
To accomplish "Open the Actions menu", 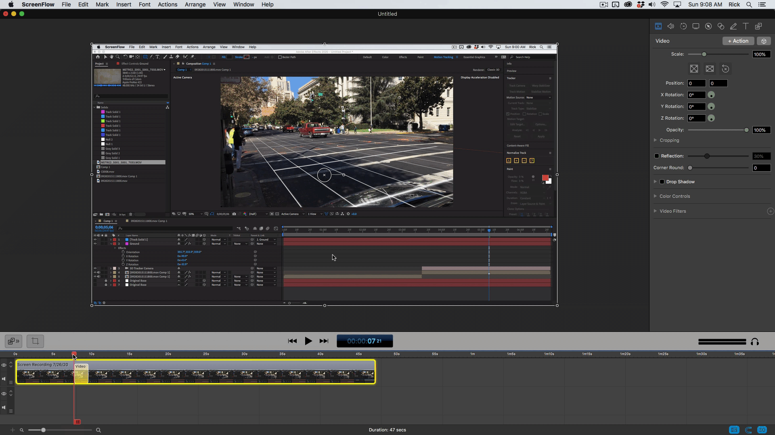I will point(167,4).
